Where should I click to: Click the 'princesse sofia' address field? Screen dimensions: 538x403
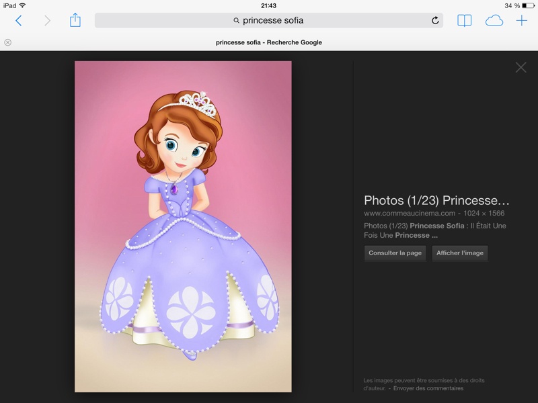tap(269, 21)
